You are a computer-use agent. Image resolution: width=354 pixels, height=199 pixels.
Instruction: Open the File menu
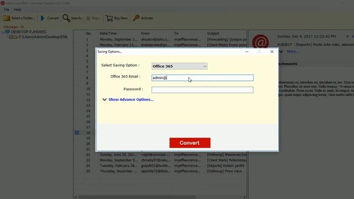7,9
